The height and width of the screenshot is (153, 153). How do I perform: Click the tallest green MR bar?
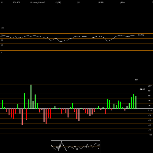[x=31, y=97]
